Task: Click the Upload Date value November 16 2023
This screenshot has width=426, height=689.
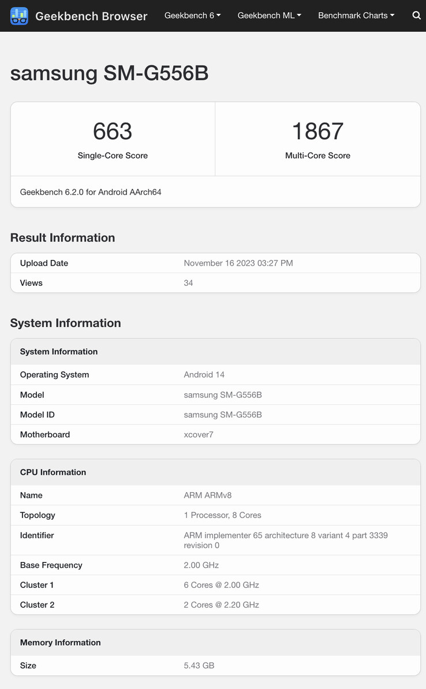Action: (x=238, y=263)
